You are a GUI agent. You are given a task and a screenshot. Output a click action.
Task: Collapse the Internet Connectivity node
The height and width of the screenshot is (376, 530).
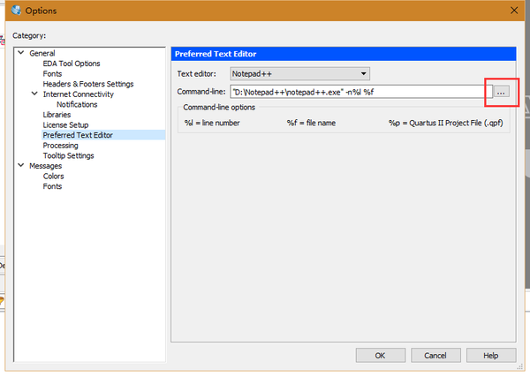pyautogui.click(x=34, y=94)
